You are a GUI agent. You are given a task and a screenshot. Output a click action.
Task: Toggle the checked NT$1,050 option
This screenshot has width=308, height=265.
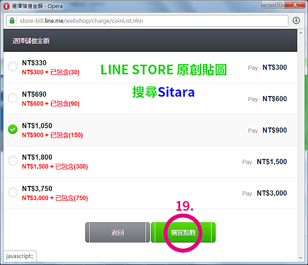coord(13,129)
